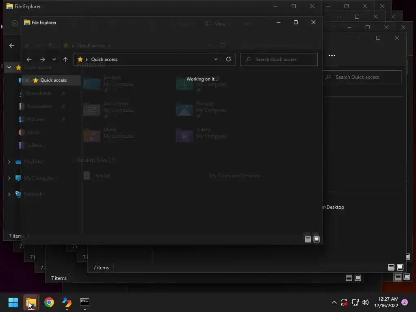Expand the Network node in background window tree
Screen dimensions: 416x312
(9, 194)
